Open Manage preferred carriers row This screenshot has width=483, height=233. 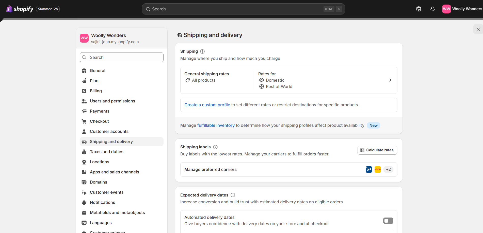click(x=289, y=169)
